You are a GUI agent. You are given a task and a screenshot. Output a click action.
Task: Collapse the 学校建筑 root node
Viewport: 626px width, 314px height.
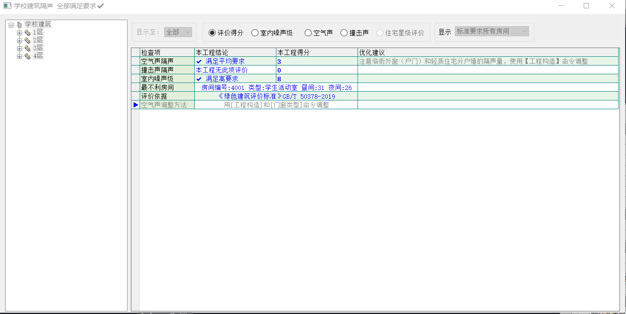[11, 25]
